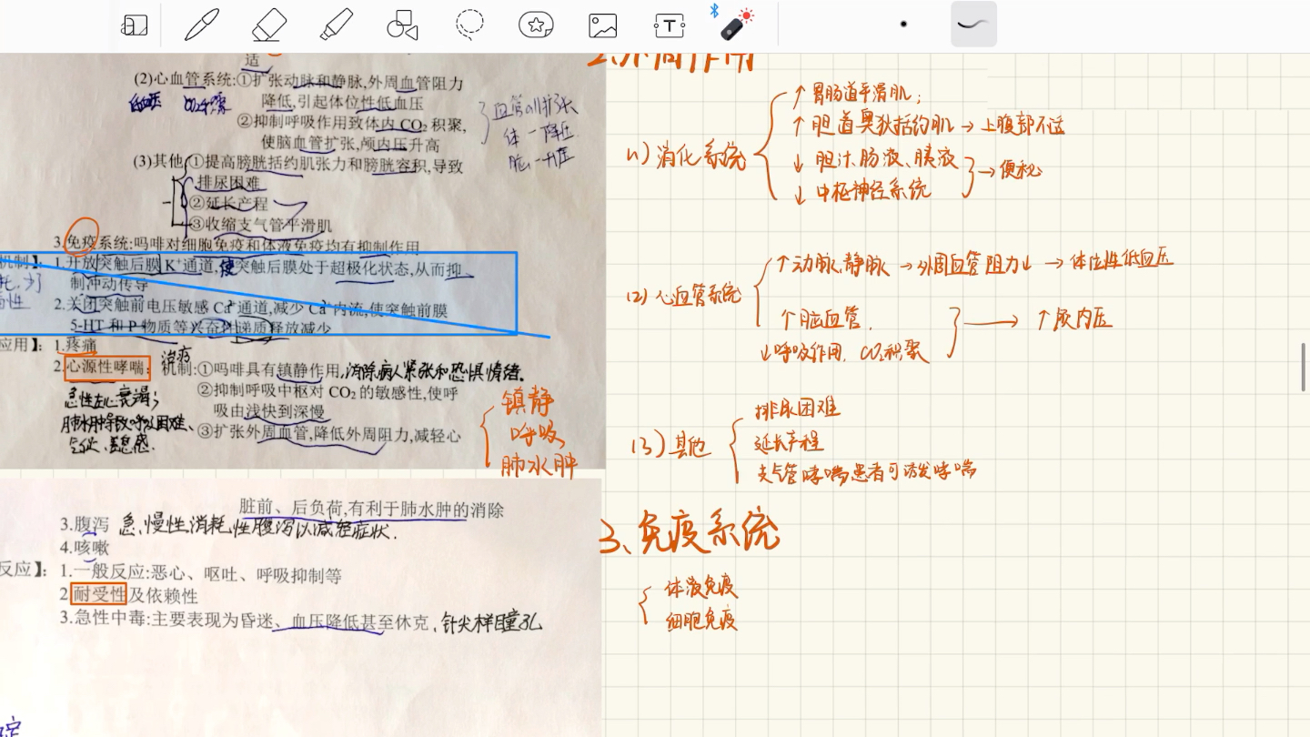Activate the Laser pointer tool
Image resolution: width=1310 pixels, height=737 pixels.
click(737, 25)
